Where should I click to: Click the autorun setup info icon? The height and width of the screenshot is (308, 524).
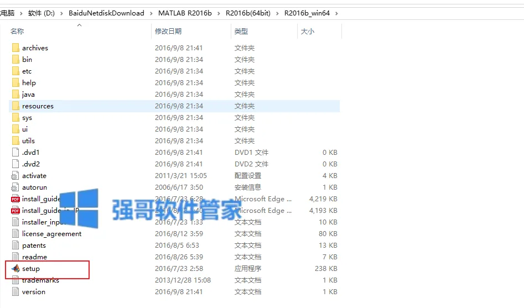tap(15, 187)
